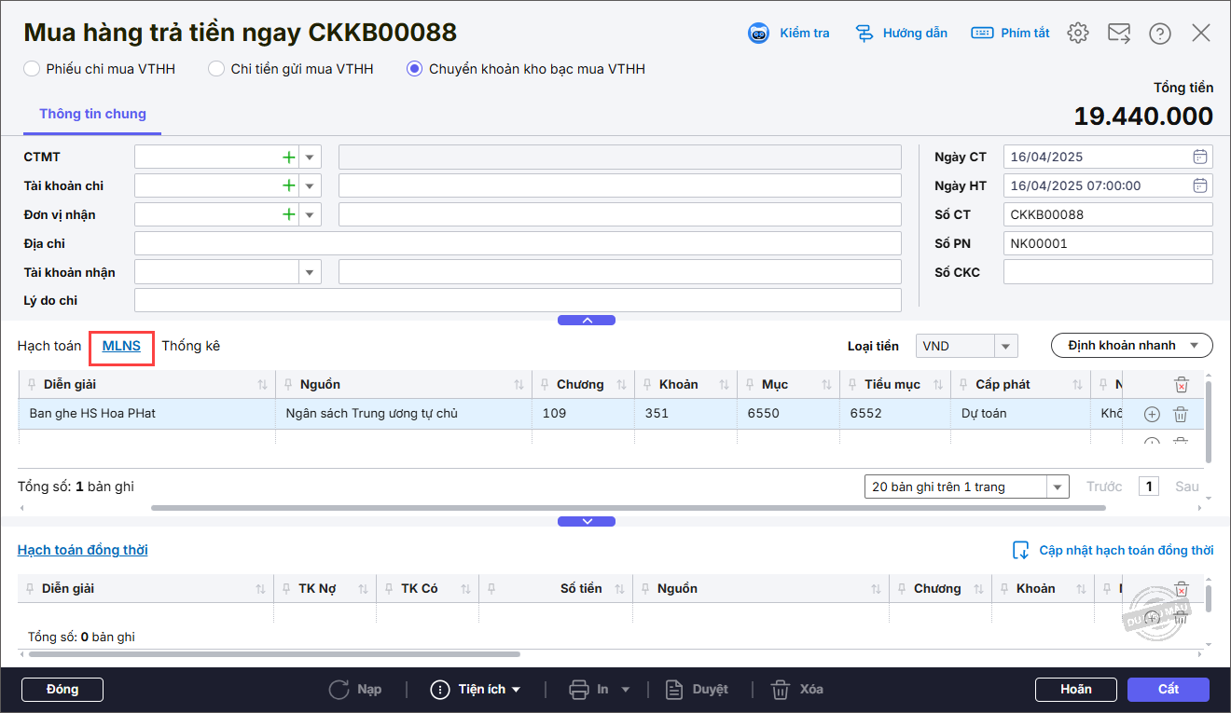The height and width of the screenshot is (713, 1231).
Task: Click the MLNS grid horizontal scrollbar
Action: (628, 508)
